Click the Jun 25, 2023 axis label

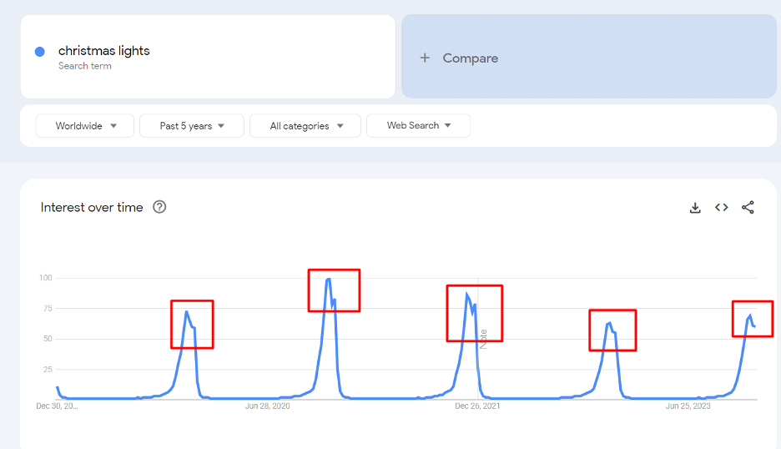click(x=688, y=406)
